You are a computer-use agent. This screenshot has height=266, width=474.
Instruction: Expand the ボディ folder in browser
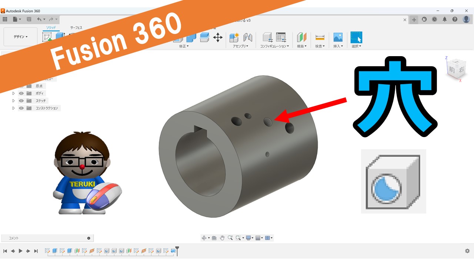13,93
